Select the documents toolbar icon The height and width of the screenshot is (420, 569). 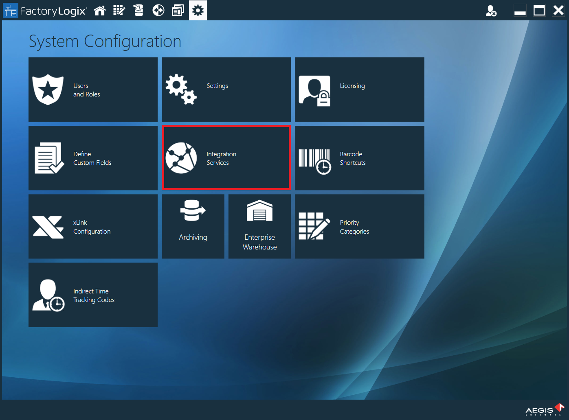178,10
